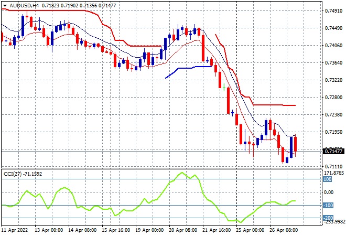Open the chart menu arrow beside AUDUSD,H4
The image size is (346, 236).
(x=5, y=5)
